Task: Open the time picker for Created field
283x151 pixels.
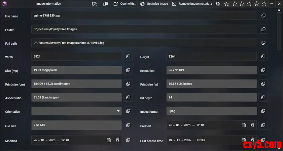Action: (x=252, y=125)
